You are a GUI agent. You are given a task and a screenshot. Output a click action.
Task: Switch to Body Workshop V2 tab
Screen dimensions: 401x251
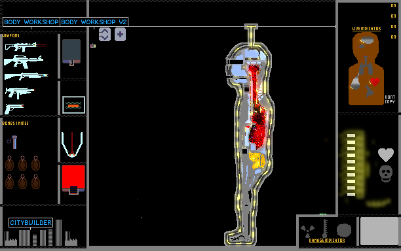(x=94, y=22)
